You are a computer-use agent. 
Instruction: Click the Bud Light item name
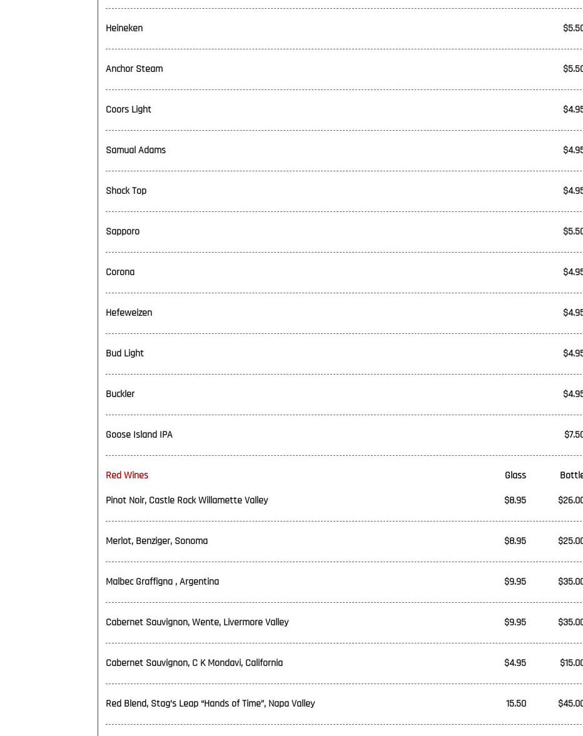click(x=125, y=353)
